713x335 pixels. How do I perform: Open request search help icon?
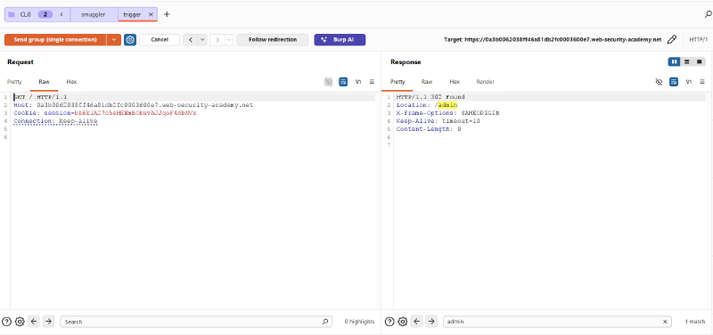(6, 322)
